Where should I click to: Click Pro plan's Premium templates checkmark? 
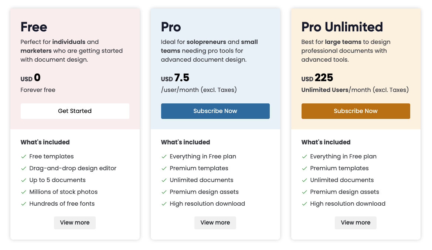tap(164, 168)
